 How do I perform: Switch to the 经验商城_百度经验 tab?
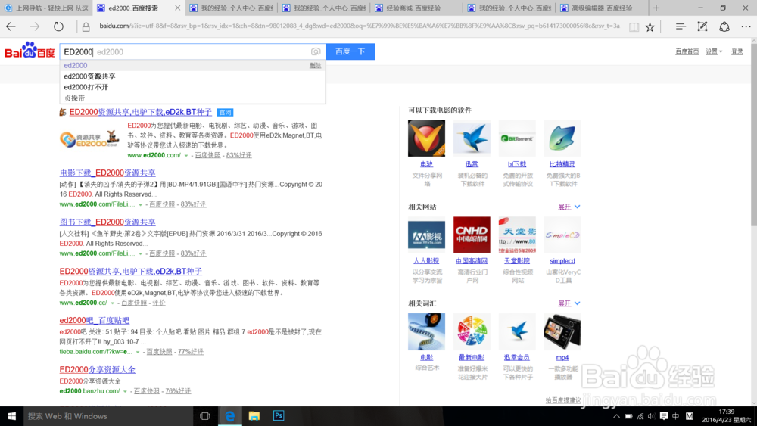click(x=414, y=8)
